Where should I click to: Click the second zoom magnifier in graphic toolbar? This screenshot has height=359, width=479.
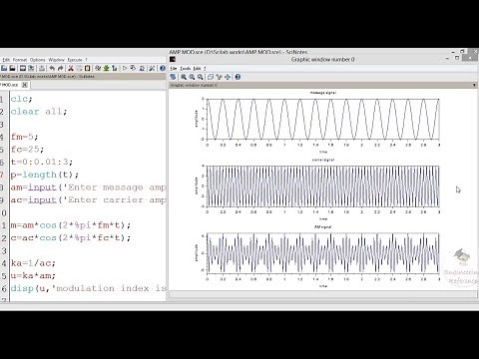[192, 77]
